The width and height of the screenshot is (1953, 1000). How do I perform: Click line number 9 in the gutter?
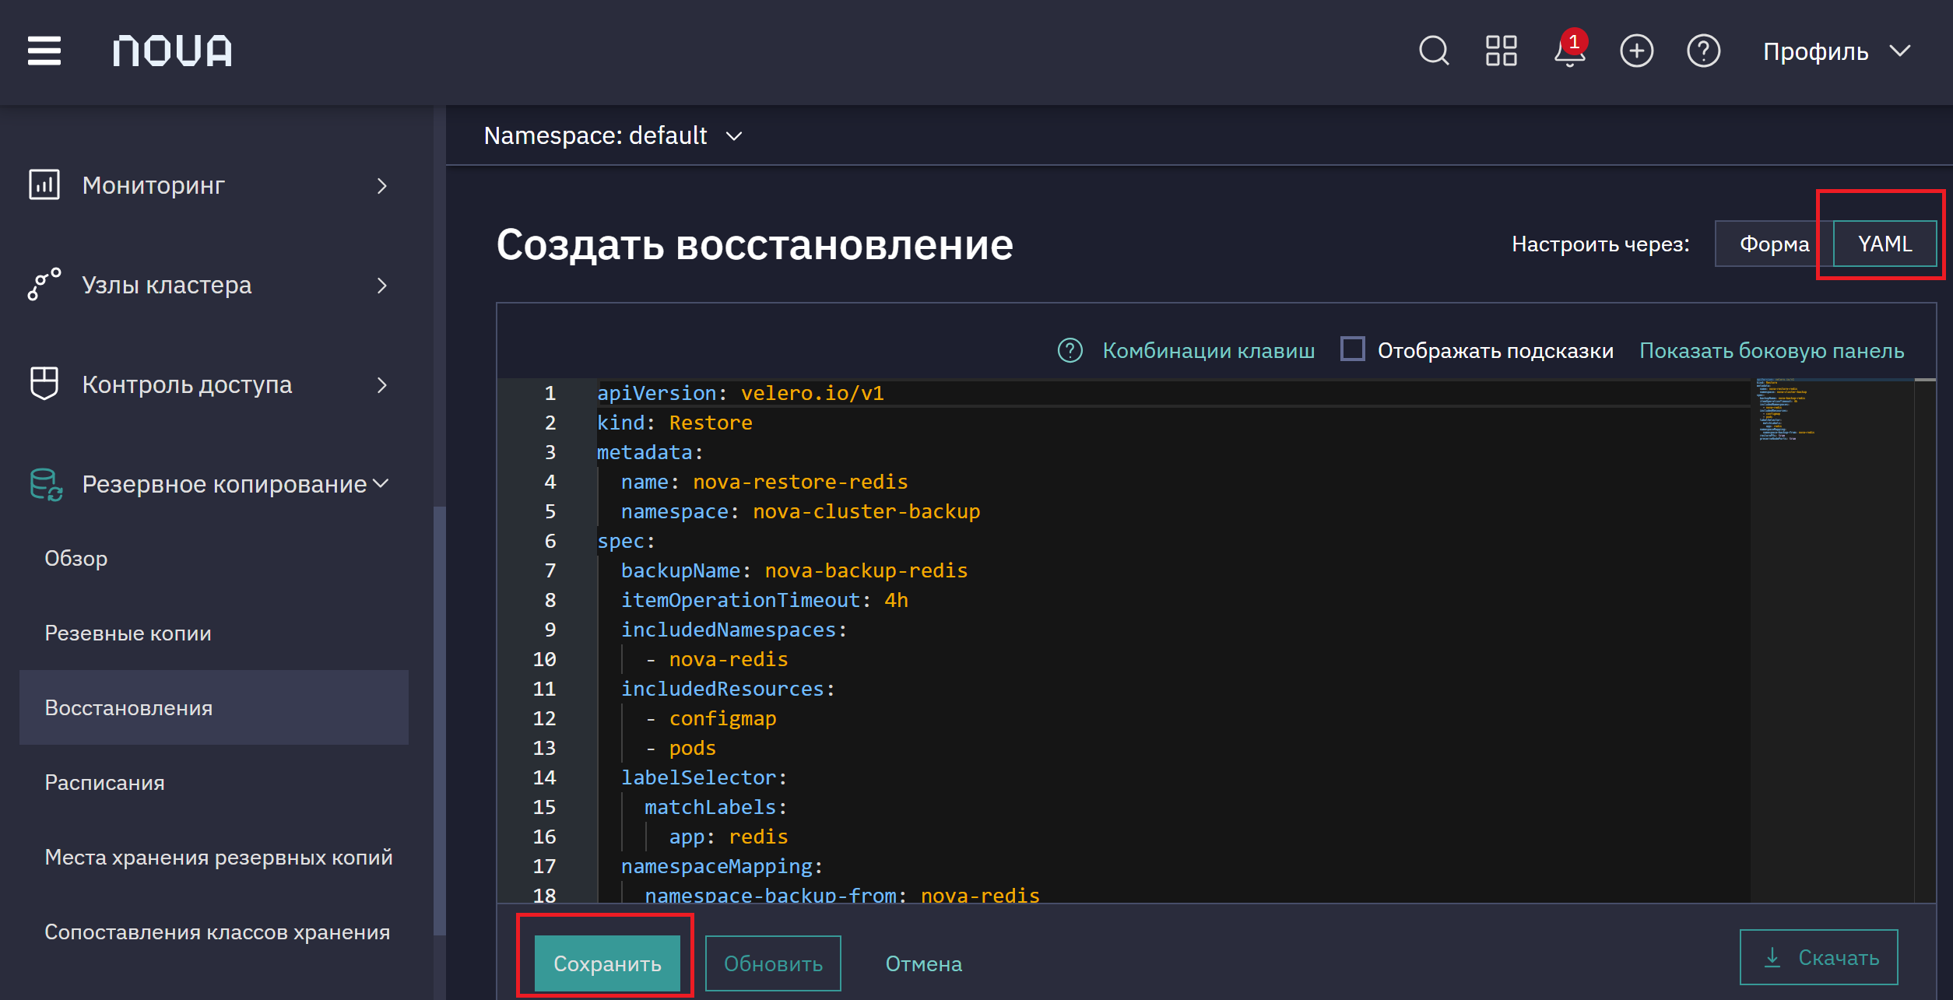pyautogui.click(x=550, y=630)
